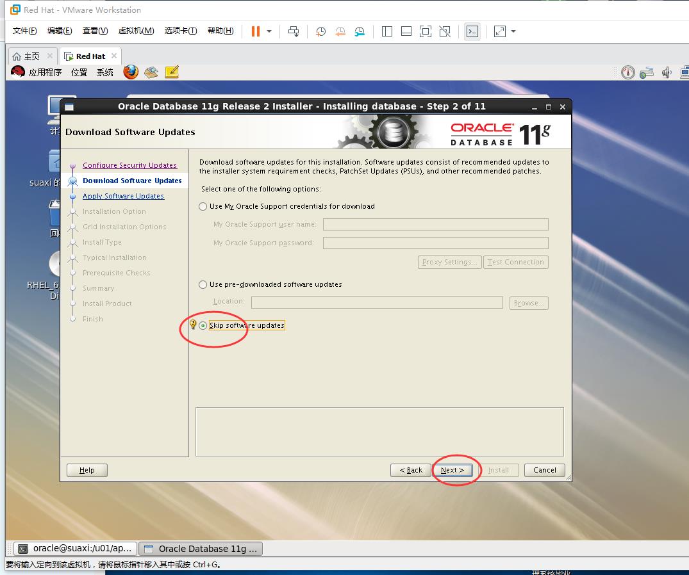
Task: Open the 查看(V) menu
Action: click(x=95, y=31)
